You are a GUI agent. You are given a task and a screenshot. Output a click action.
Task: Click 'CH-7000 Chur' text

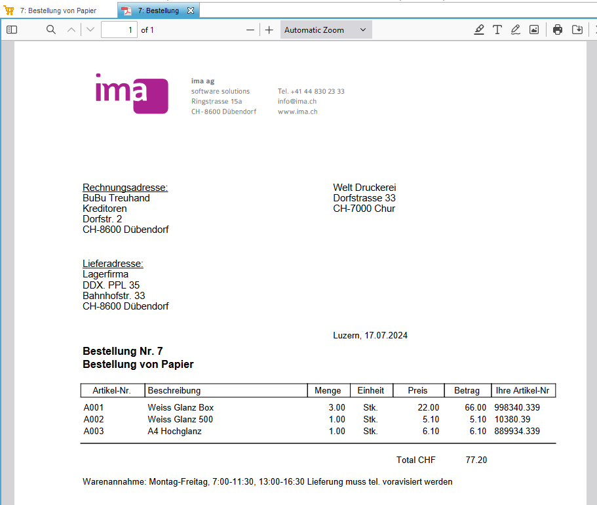coord(364,209)
